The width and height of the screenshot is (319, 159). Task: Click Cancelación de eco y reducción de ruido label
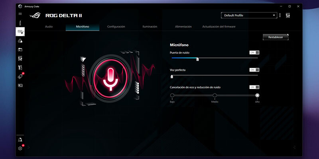tap(195, 87)
